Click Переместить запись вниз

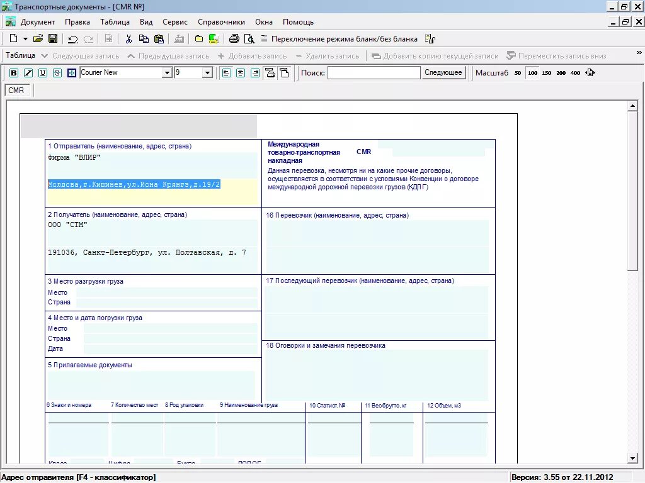point(556,56)
